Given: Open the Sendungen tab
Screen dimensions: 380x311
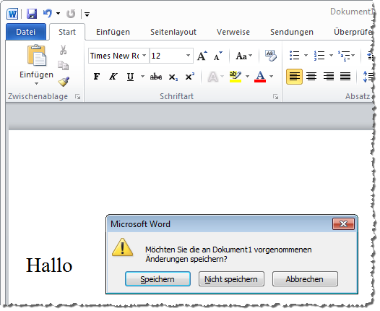Looking at the screenshot, I should [292, 32].
